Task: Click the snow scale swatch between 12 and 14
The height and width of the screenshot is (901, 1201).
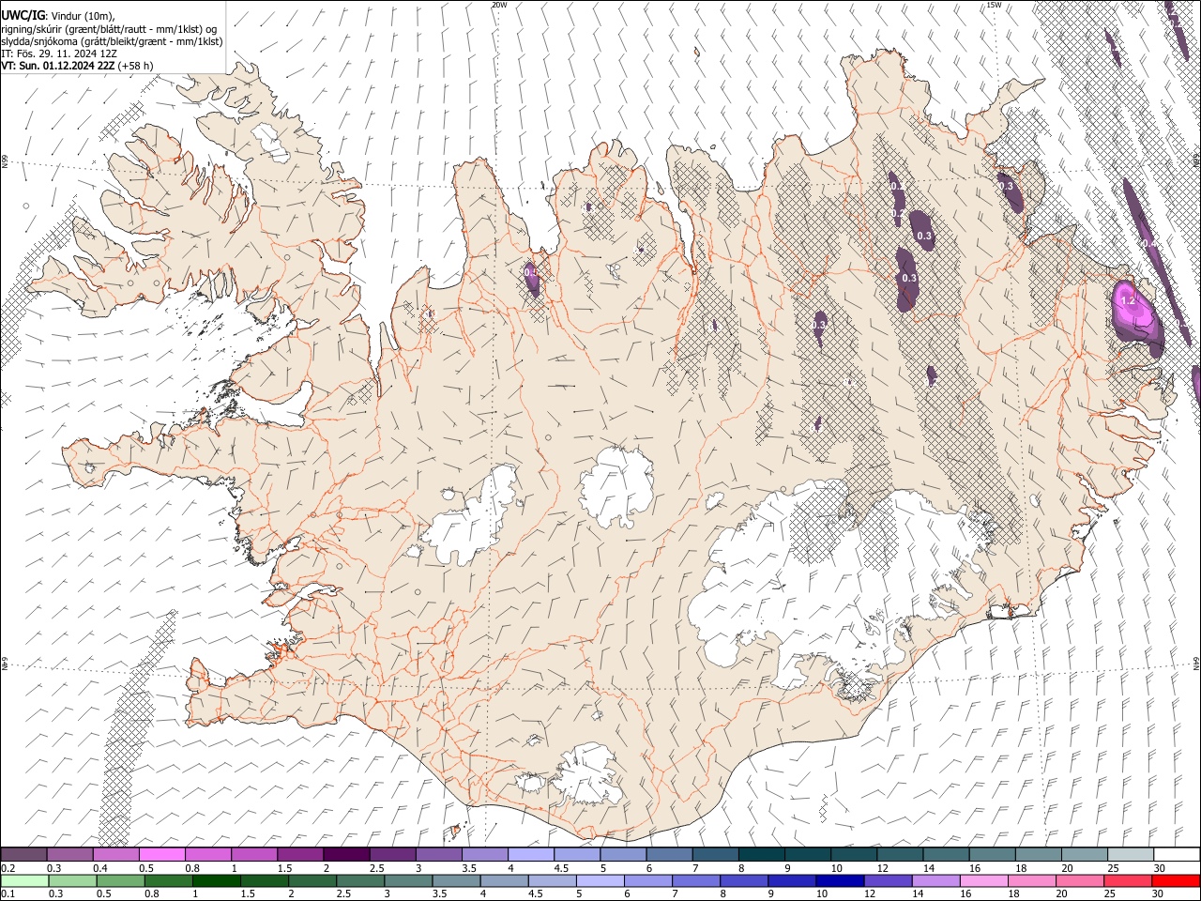Action: coord(901,855)
